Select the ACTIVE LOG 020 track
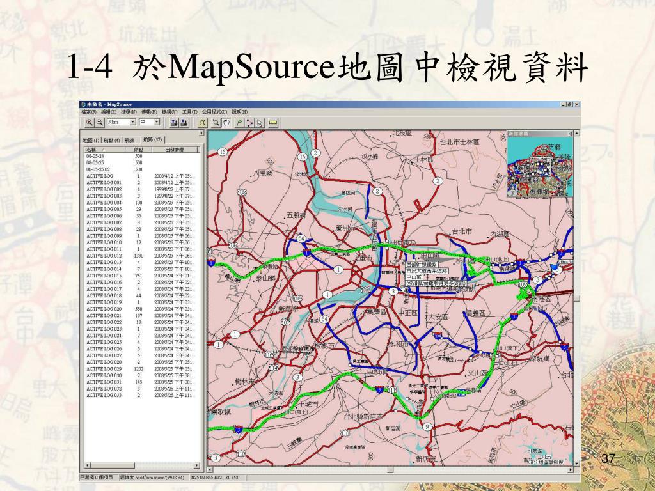This screenshot has height=491, width=655. pyautogui.click(x=141, y=309)
